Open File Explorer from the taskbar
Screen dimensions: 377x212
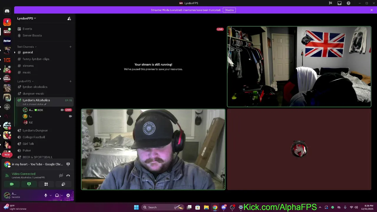(x=206, y=207)
